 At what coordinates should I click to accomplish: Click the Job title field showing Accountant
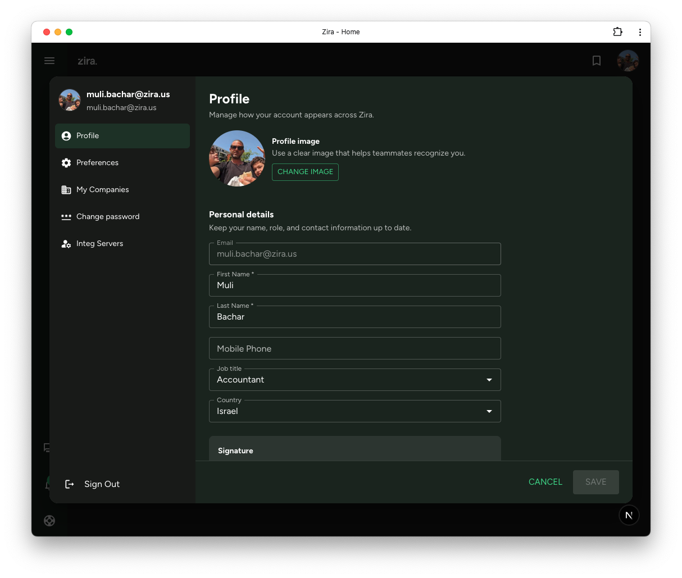355,380
